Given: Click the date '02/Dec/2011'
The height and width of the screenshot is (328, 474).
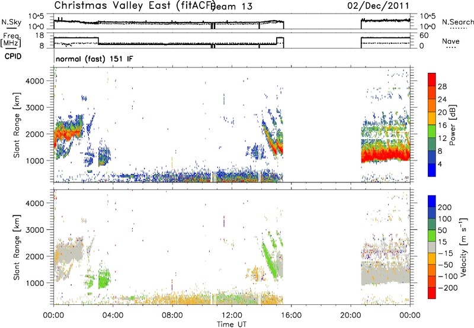Looking at the screenshot, I should tap(378, 5).
